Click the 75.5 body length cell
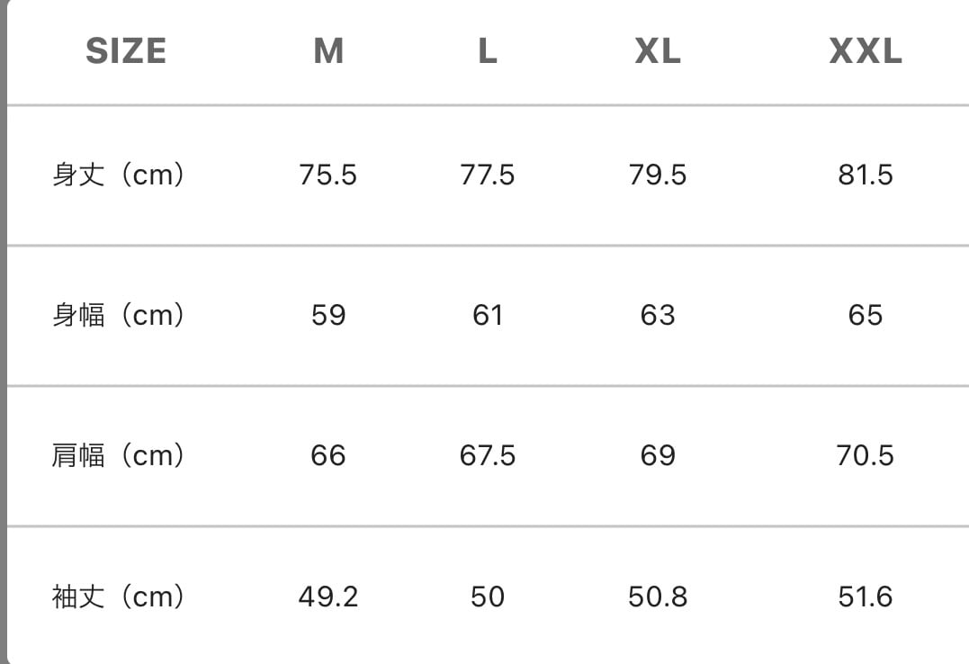Viewport: 969px width, 664px height. 328,174
